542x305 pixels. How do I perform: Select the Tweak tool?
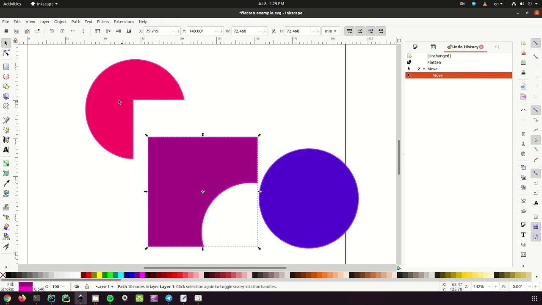6,207
